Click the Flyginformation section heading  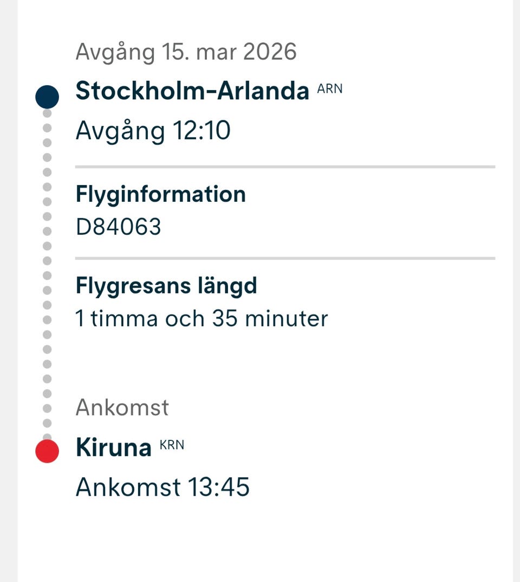coord(160,194)
